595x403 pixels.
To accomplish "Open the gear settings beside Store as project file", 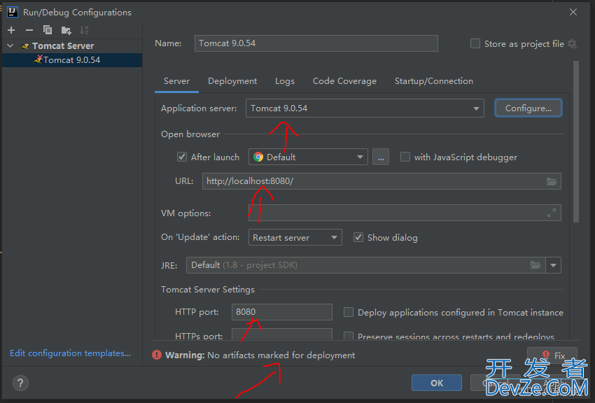I will pos(572,44).
